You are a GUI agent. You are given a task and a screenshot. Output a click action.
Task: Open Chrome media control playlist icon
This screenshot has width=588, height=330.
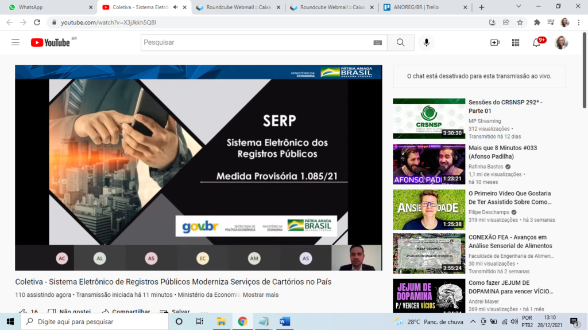550,22
